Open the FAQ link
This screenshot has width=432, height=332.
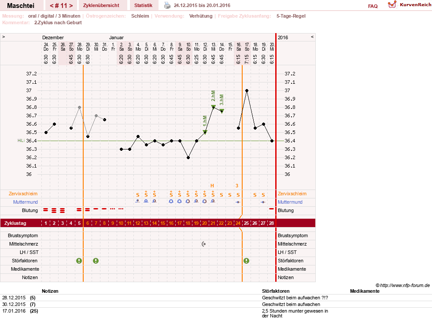373,6
